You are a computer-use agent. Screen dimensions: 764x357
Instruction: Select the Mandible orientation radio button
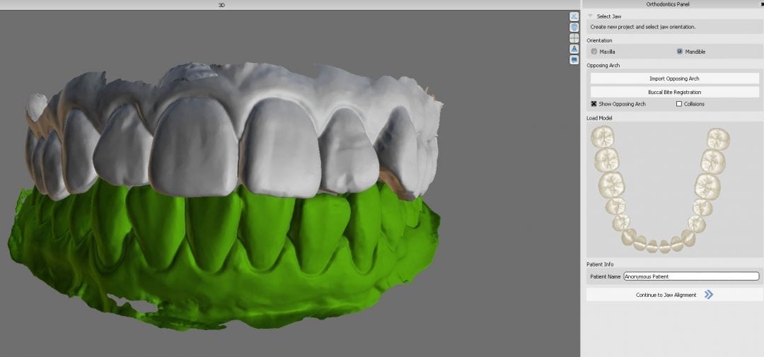(679, 52)
